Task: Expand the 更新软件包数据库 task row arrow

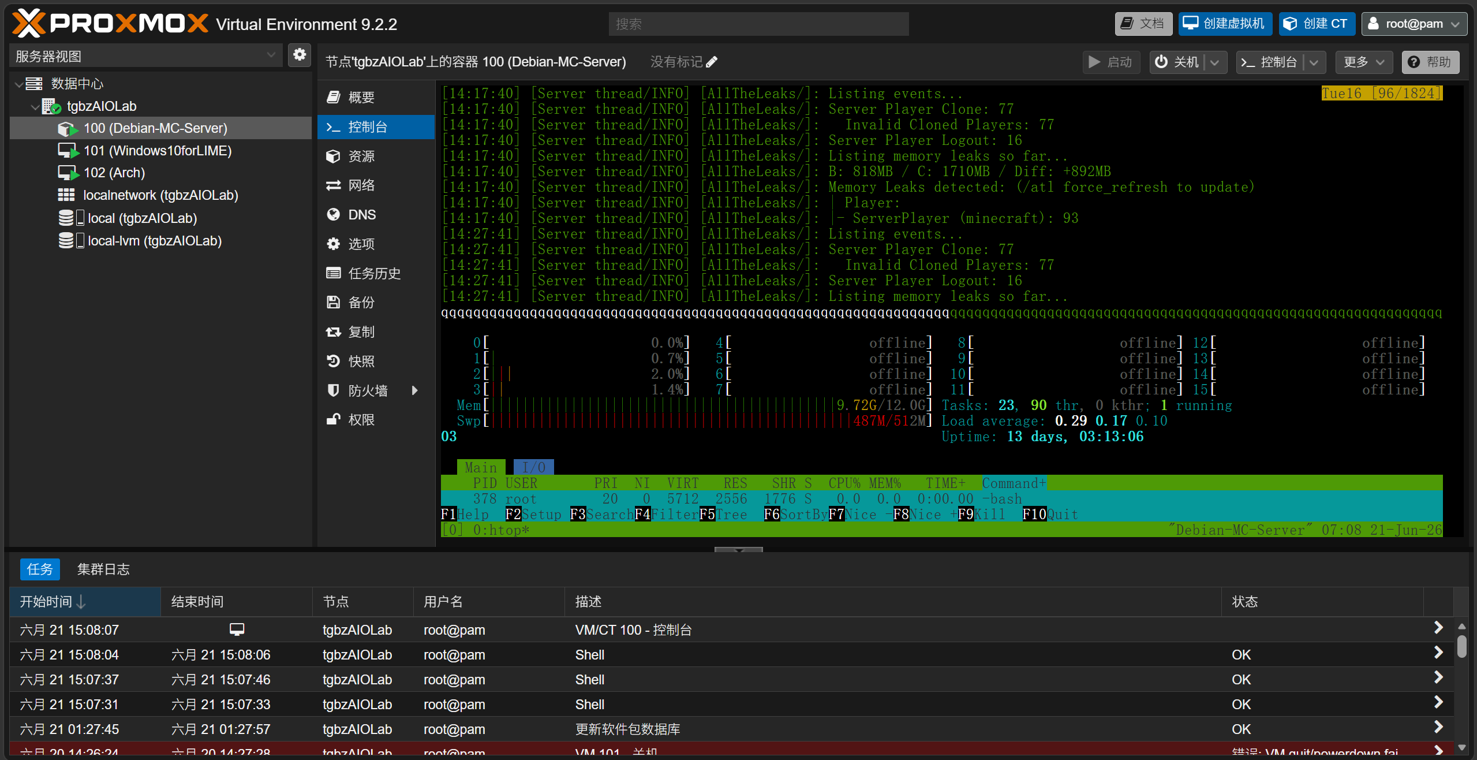Action: 1438,727
